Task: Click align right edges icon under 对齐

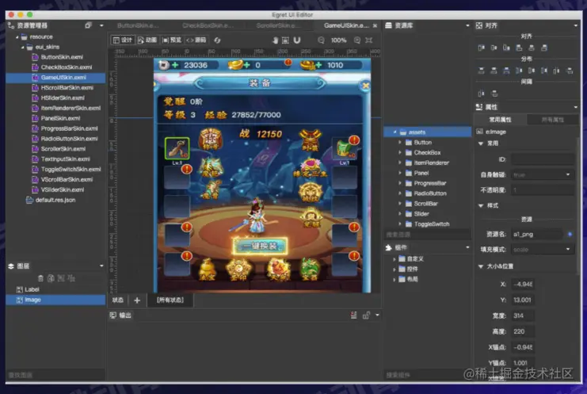Action: (506, 48)
